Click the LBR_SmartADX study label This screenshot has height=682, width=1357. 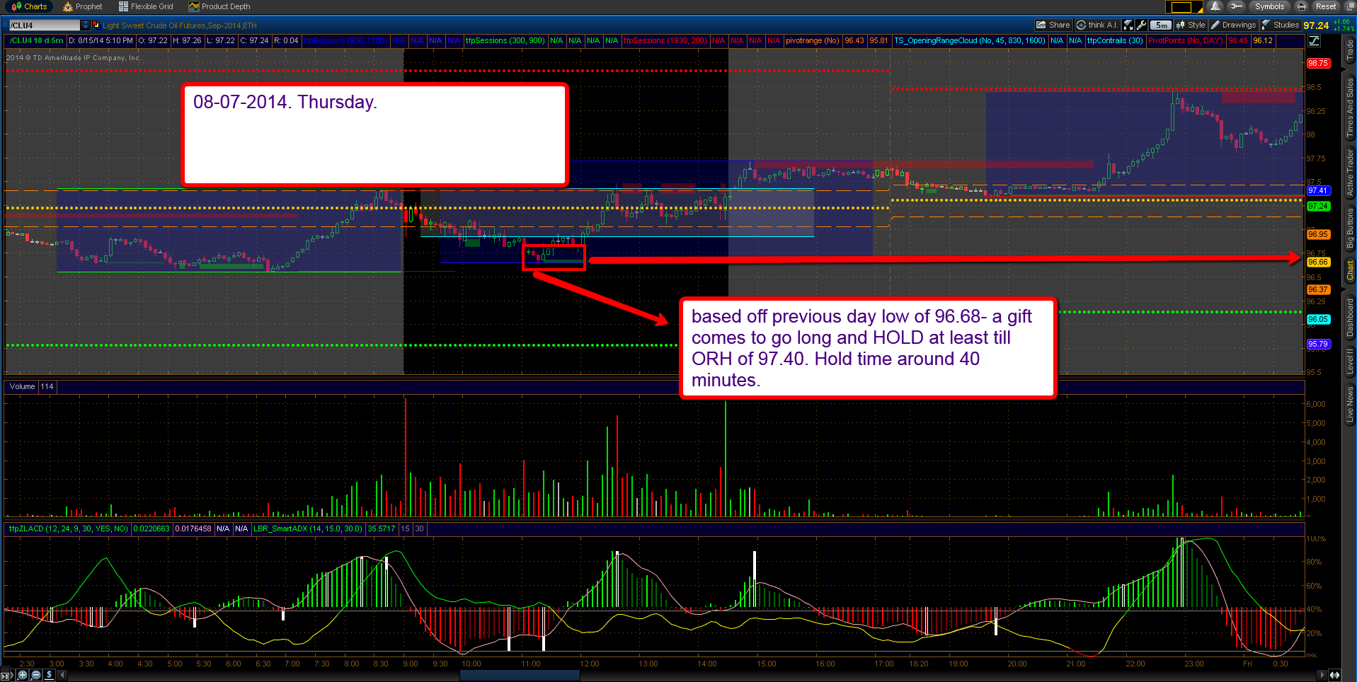[x=308, y=528]
